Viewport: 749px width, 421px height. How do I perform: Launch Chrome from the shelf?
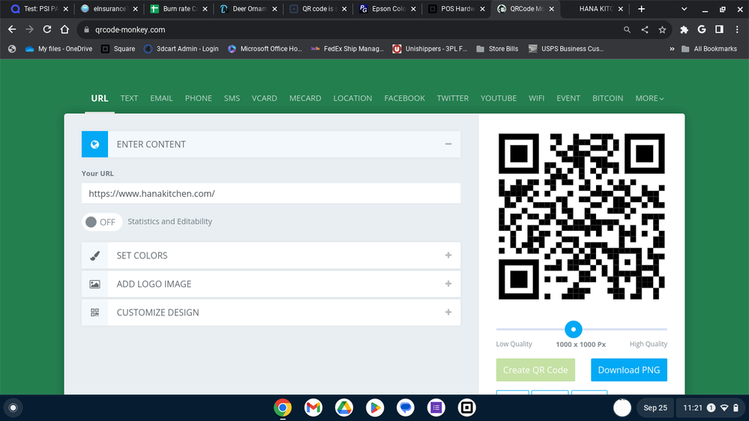(x=283, y=408)
